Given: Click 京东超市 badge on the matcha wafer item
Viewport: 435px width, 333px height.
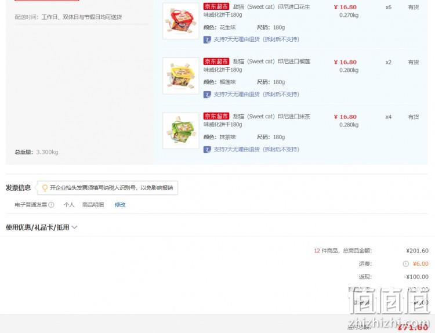Looking at the screenshot, I should point(216,116).
